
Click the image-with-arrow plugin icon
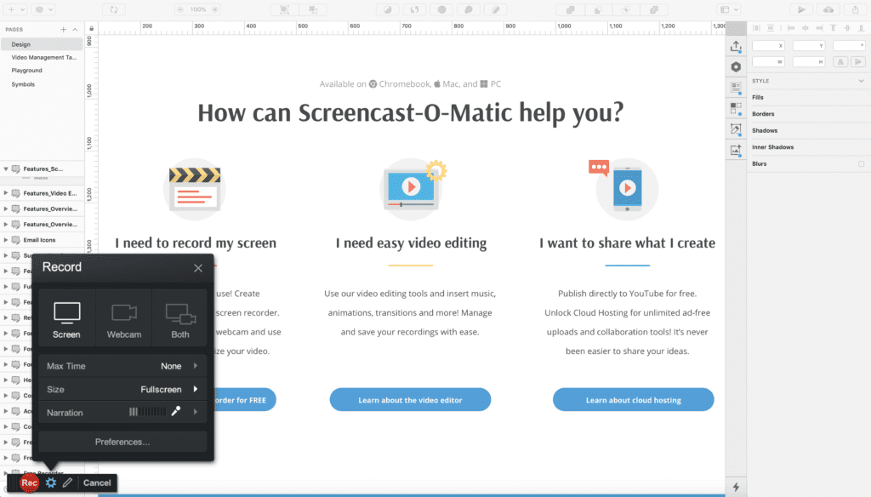point(736,150)
